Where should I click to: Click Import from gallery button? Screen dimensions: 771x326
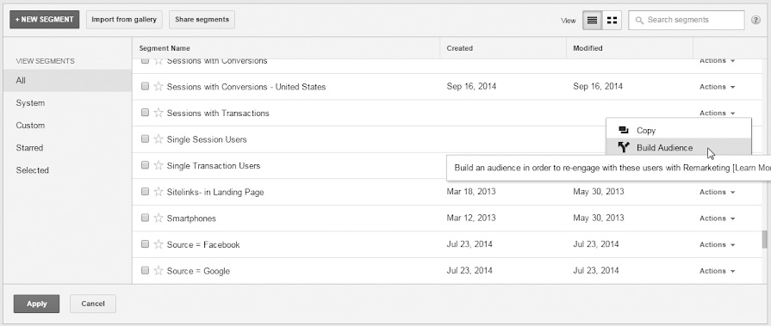124,20
